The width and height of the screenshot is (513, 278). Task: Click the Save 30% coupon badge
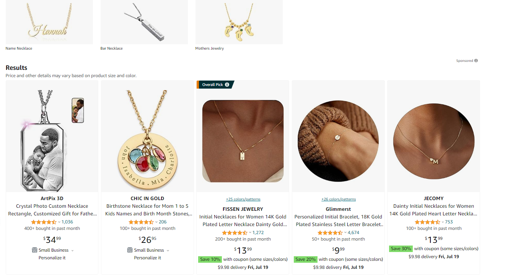pos(401,249)
